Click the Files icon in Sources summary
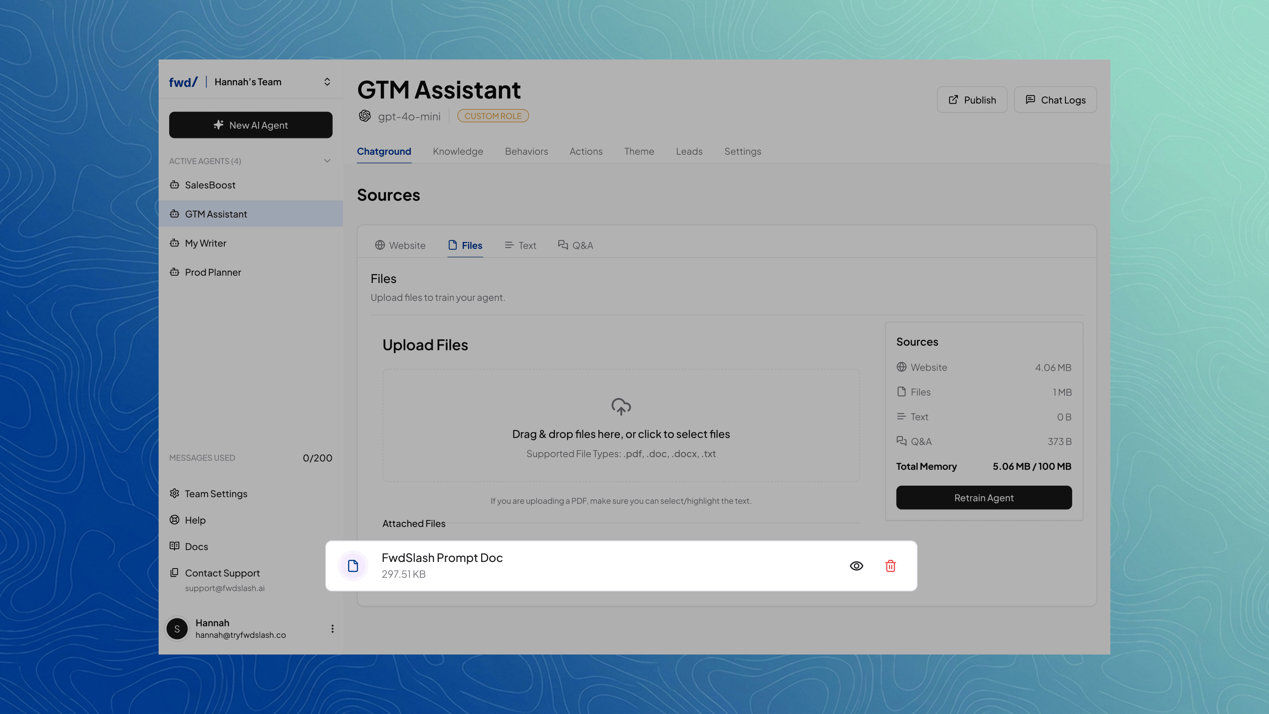The image size is (1269, 714). click(x=902, y=392)
